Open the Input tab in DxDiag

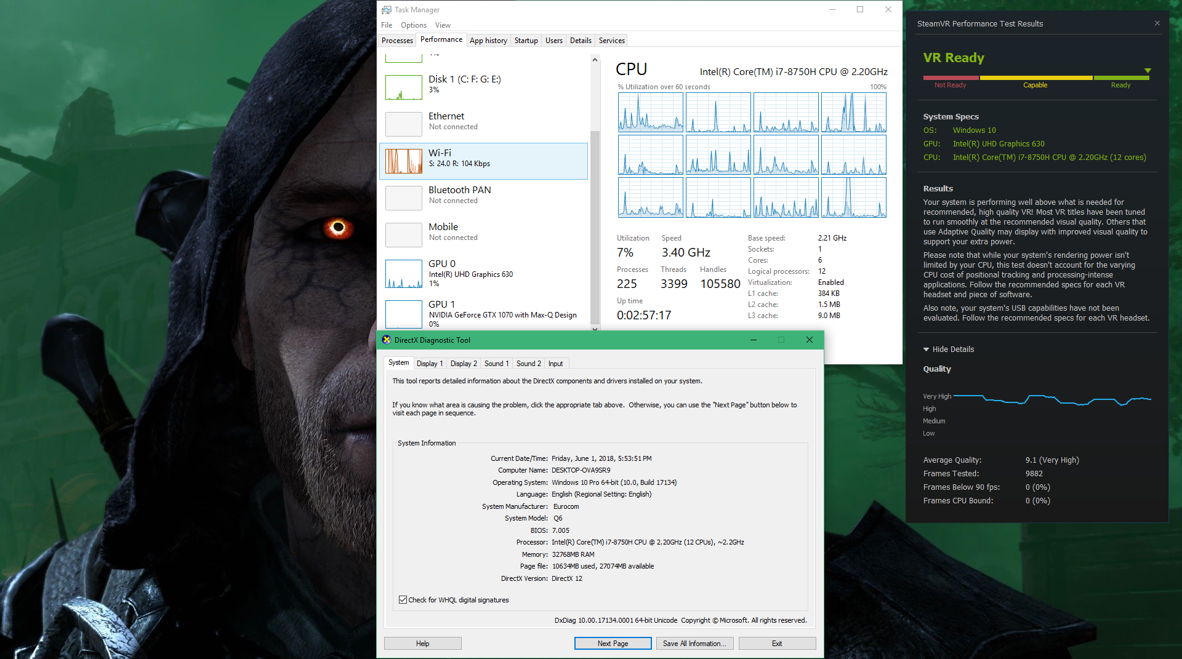[555, 364]
